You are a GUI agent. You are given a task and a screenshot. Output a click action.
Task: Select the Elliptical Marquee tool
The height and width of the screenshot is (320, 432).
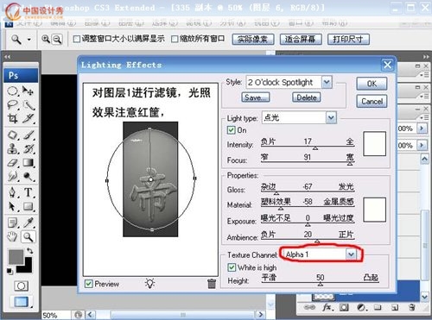[12, 91]
